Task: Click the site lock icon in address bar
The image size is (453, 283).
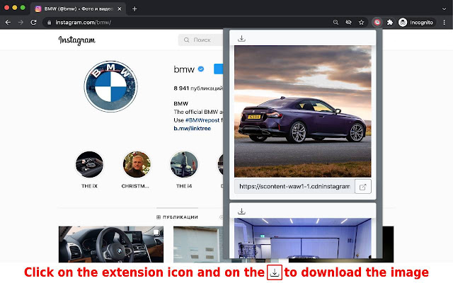Action: (49, 22)
